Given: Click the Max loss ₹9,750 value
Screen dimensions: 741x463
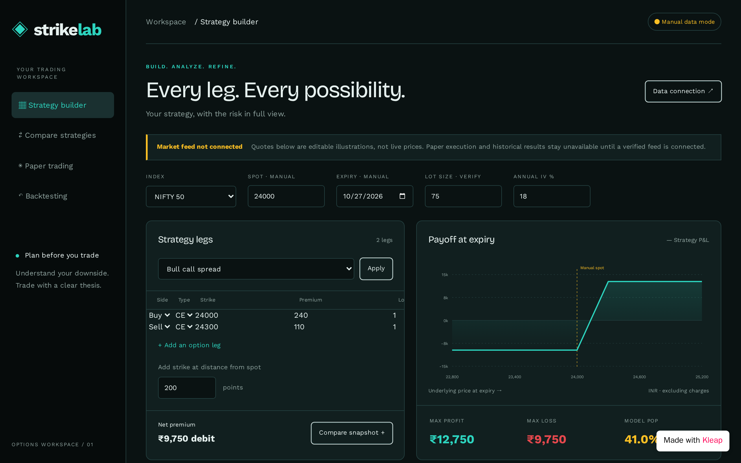Looking at the screenshot, I should point(546,440).
